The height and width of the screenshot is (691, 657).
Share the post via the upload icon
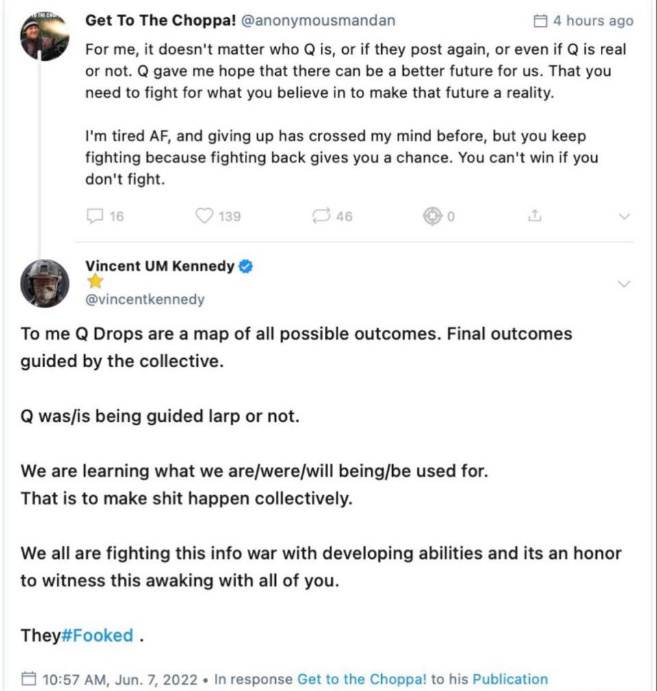click(534, 216)
